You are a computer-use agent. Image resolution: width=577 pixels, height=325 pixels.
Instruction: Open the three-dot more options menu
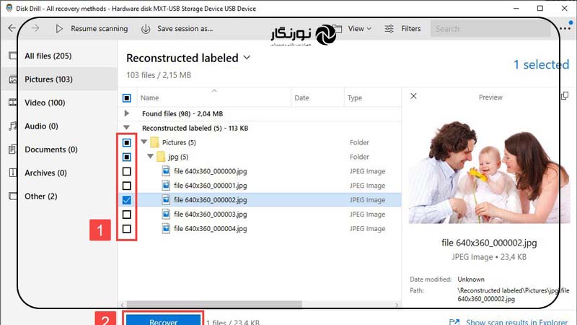[565, 28]
